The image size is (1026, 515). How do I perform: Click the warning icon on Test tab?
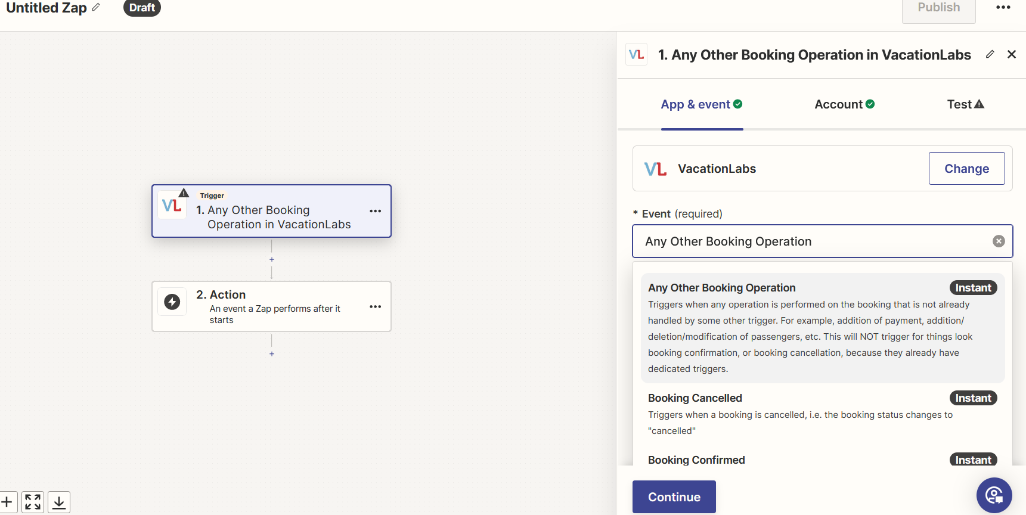[x=979, y=104]
